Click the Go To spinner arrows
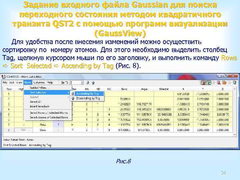This screenshot has height=180, width=240. 82,83
